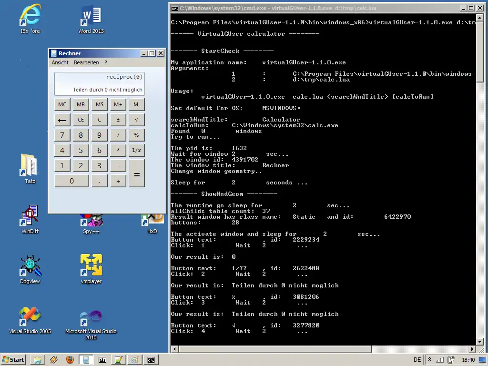
Task: Open the ? help menu in Rechner
Action: click(x=106, y=62)
